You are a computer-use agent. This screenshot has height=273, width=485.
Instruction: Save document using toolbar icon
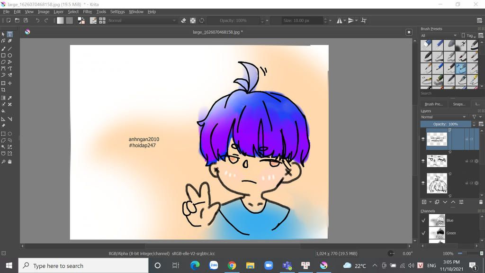[x=26, y=20]
